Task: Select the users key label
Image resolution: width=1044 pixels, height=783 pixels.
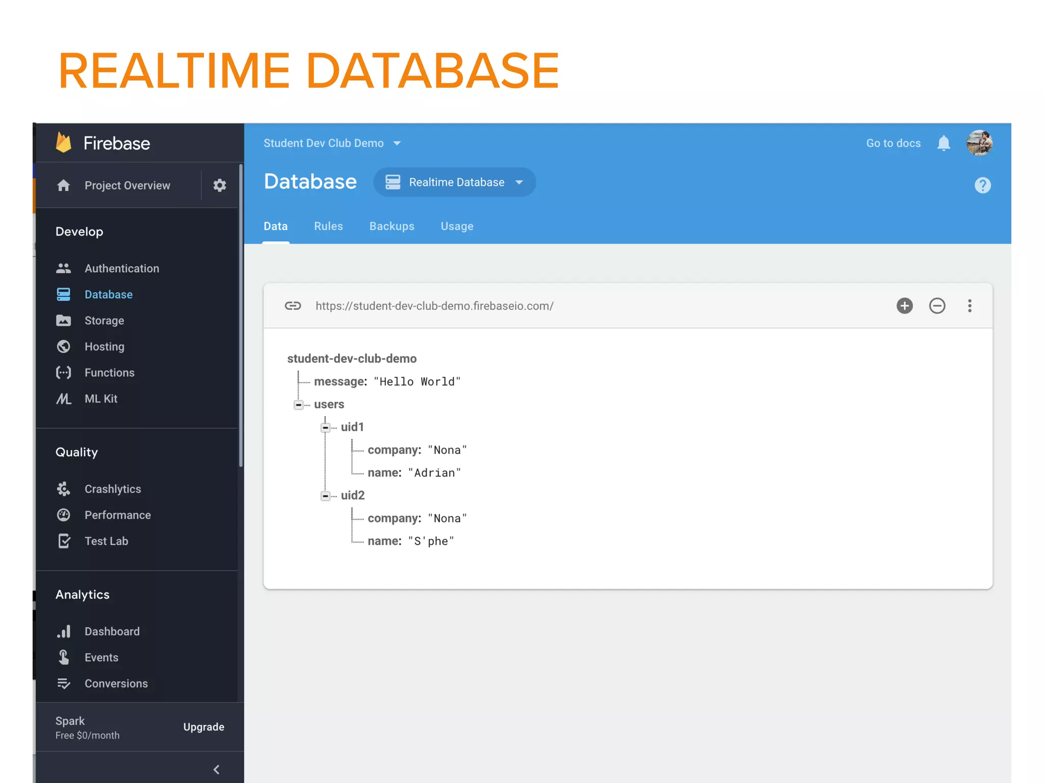Action: (329, 404)
